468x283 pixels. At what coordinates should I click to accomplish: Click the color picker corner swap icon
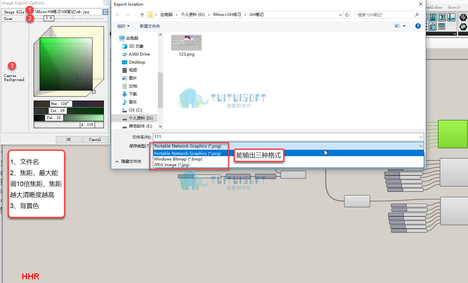click(94, 92)
